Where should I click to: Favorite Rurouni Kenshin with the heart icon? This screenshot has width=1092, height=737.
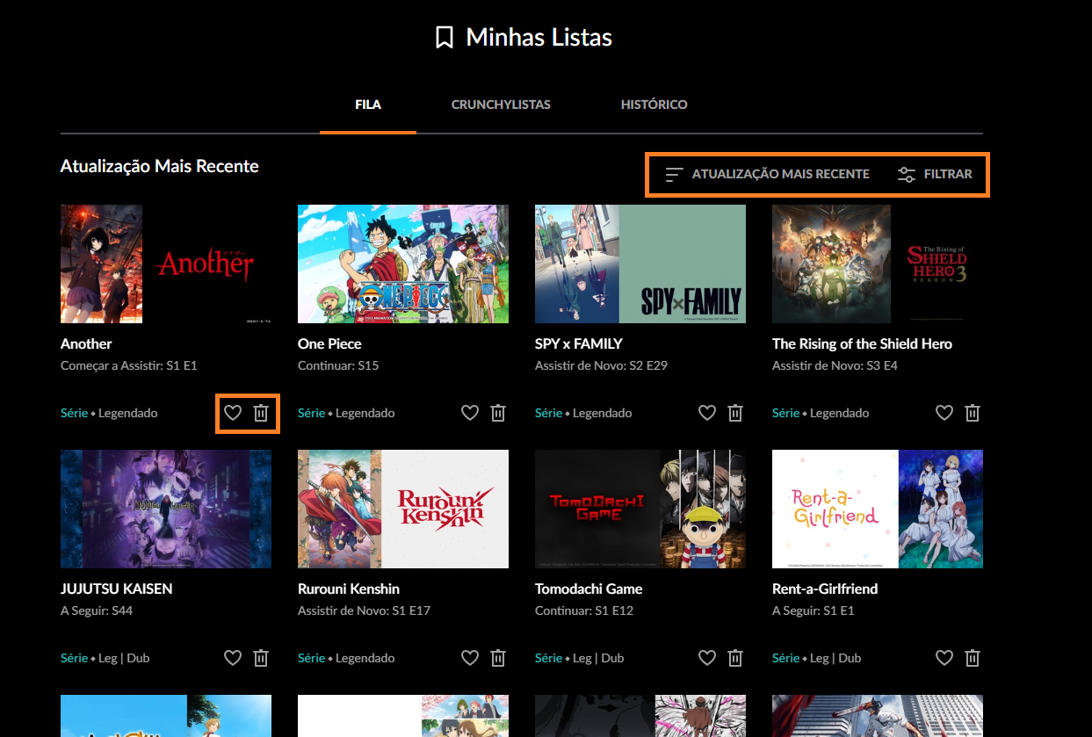coord(470,658)
